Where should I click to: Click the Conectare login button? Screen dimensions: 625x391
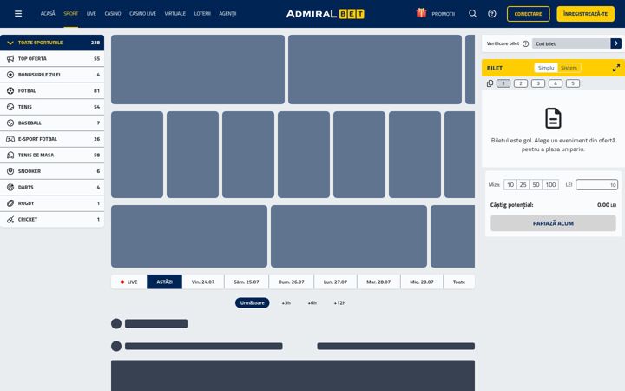[x=528, y=14]
